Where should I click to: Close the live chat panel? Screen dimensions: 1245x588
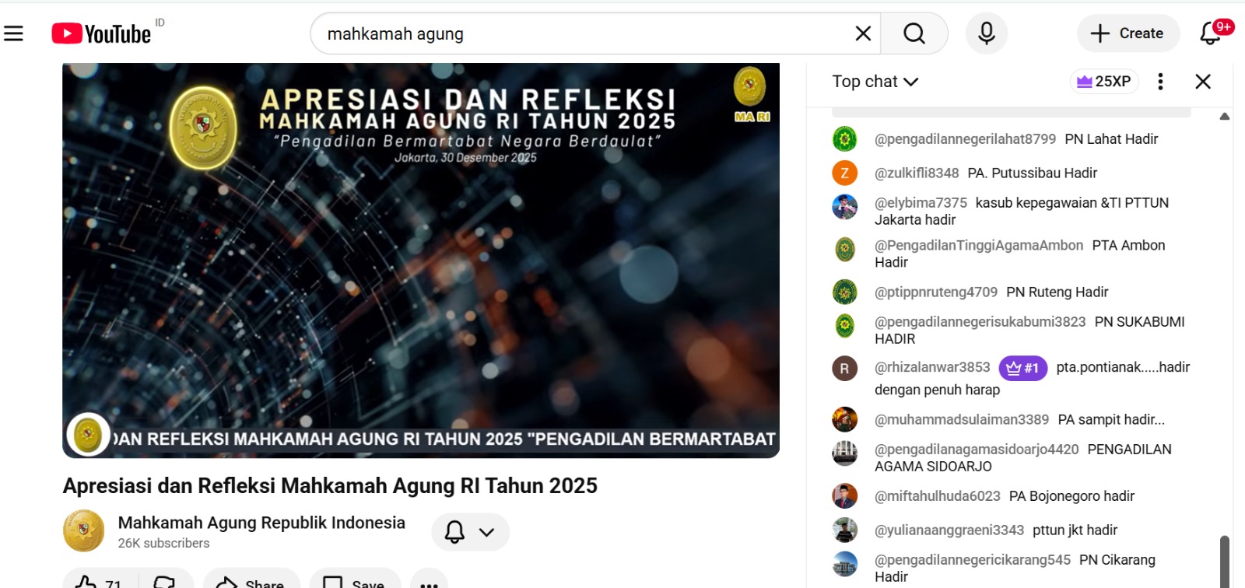pyautogui.click(x=1203, y=82)
